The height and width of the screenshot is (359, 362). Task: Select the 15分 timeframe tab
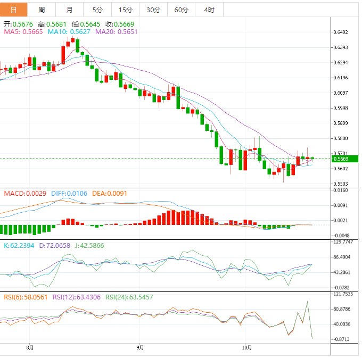[x=125, y=10]
